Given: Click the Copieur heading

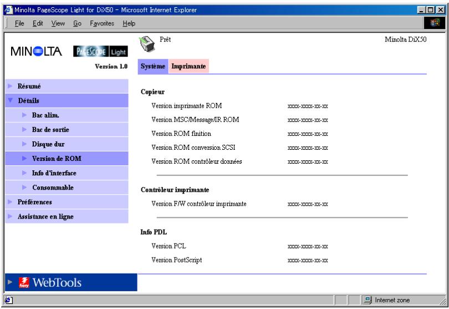Looking at the screenshot, I should 152,92.
